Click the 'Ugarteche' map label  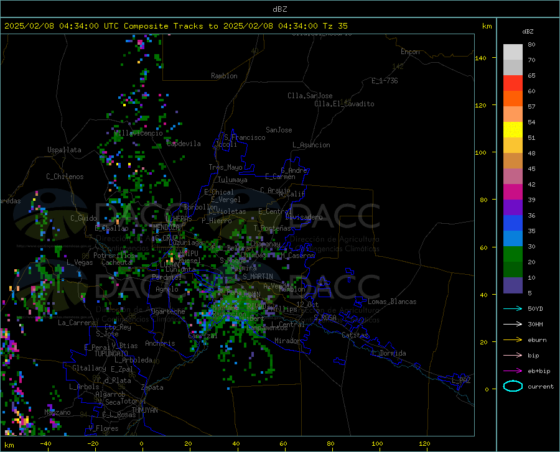tap(168, 311)
